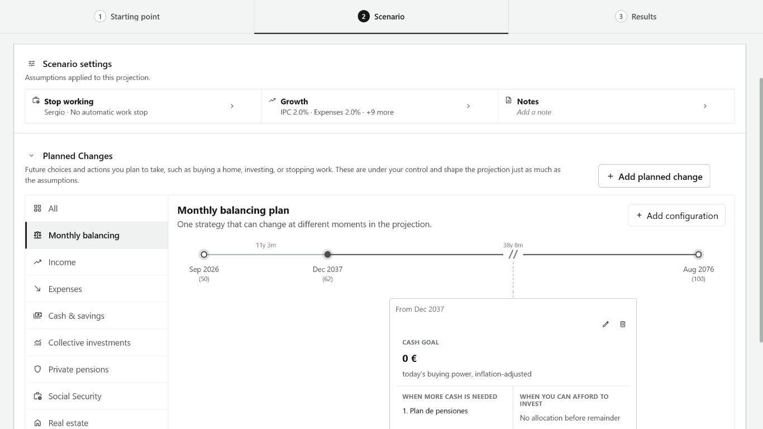
Task: Click the 'CASH GOAL' label
Action: 421,342
